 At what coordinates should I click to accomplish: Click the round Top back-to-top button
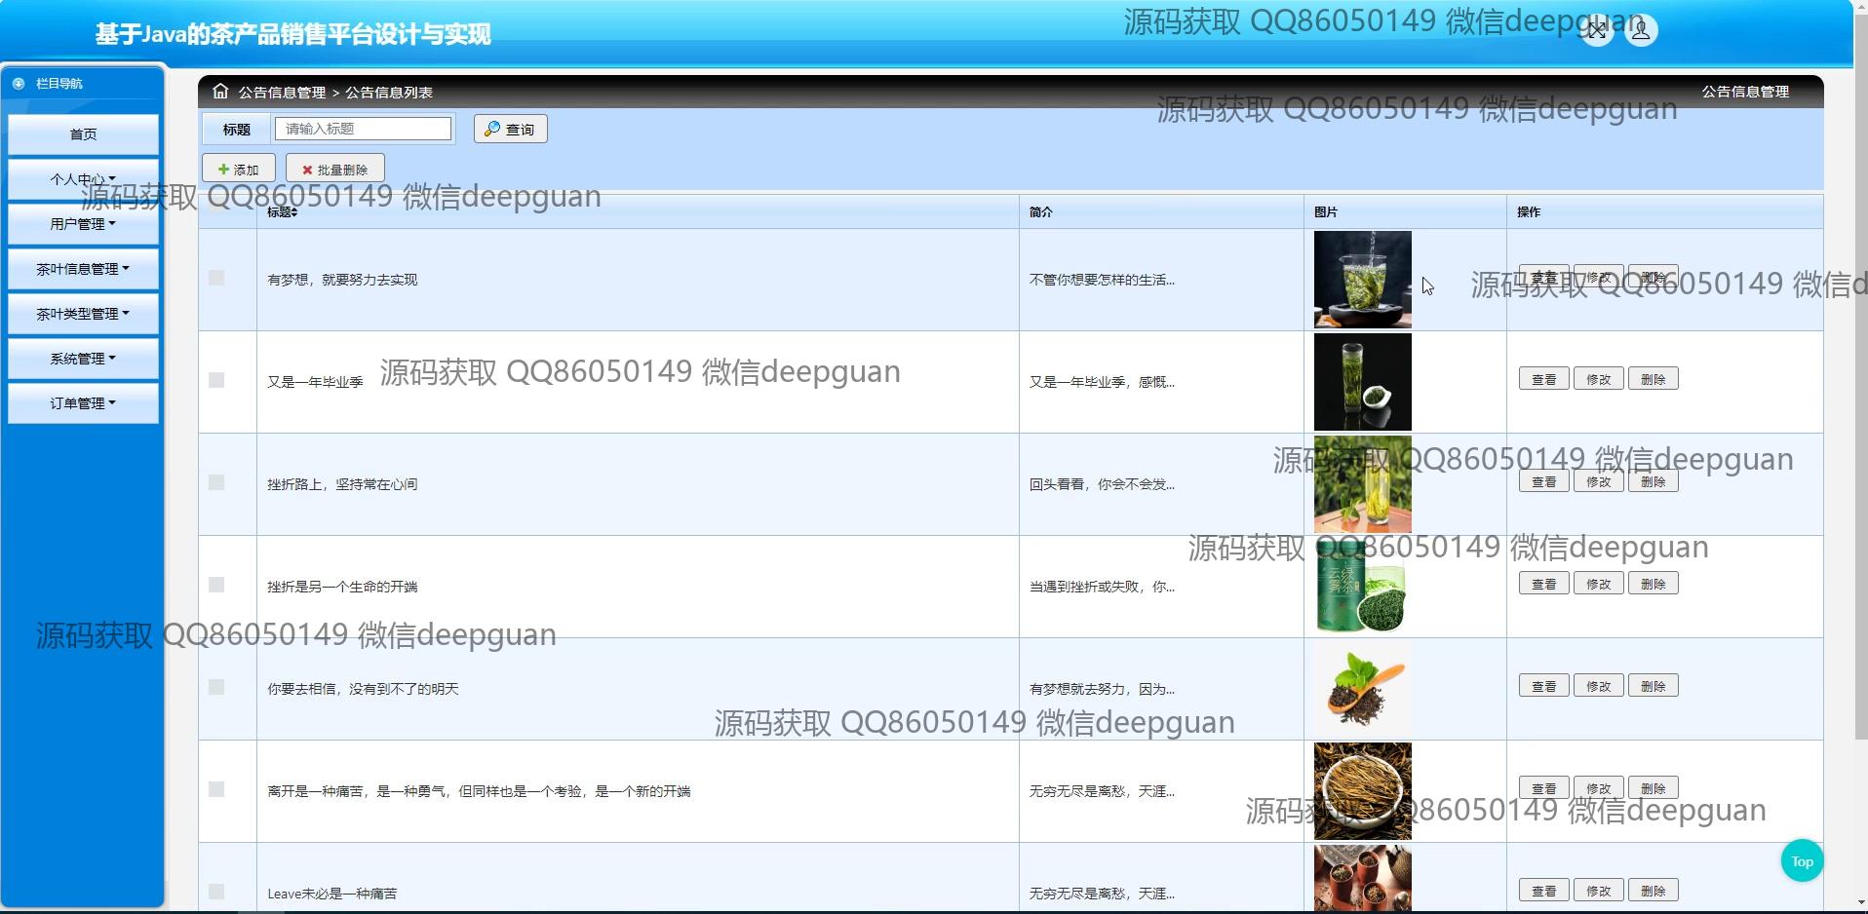1802,861
